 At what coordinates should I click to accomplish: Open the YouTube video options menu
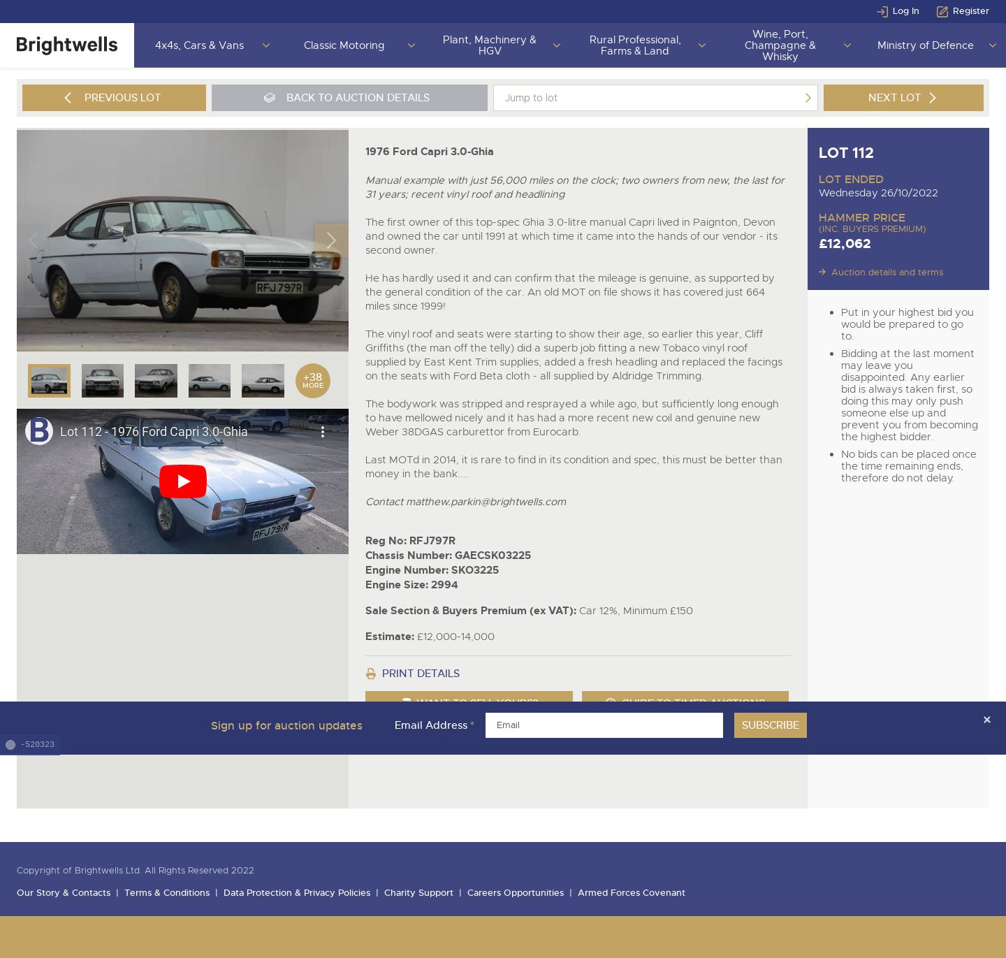coord(322,432)
